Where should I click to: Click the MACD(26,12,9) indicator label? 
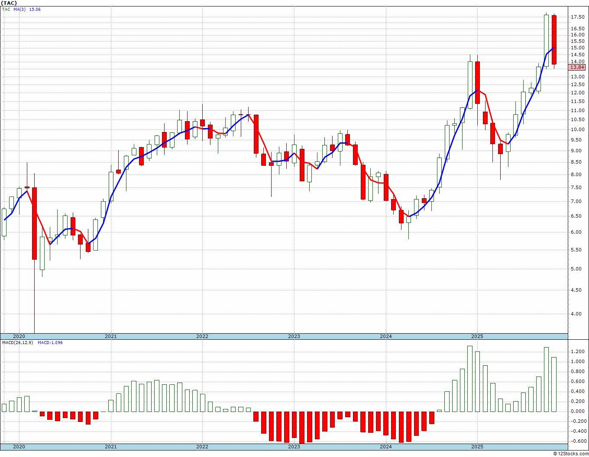[17, 343]
